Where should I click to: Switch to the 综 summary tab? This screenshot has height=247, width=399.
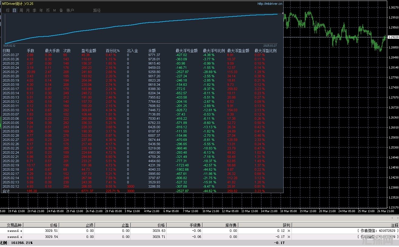pyautogui.click(x=8, y=10)
